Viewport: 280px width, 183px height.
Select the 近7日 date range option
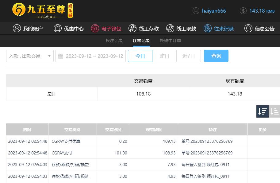[x=189, y=56]
